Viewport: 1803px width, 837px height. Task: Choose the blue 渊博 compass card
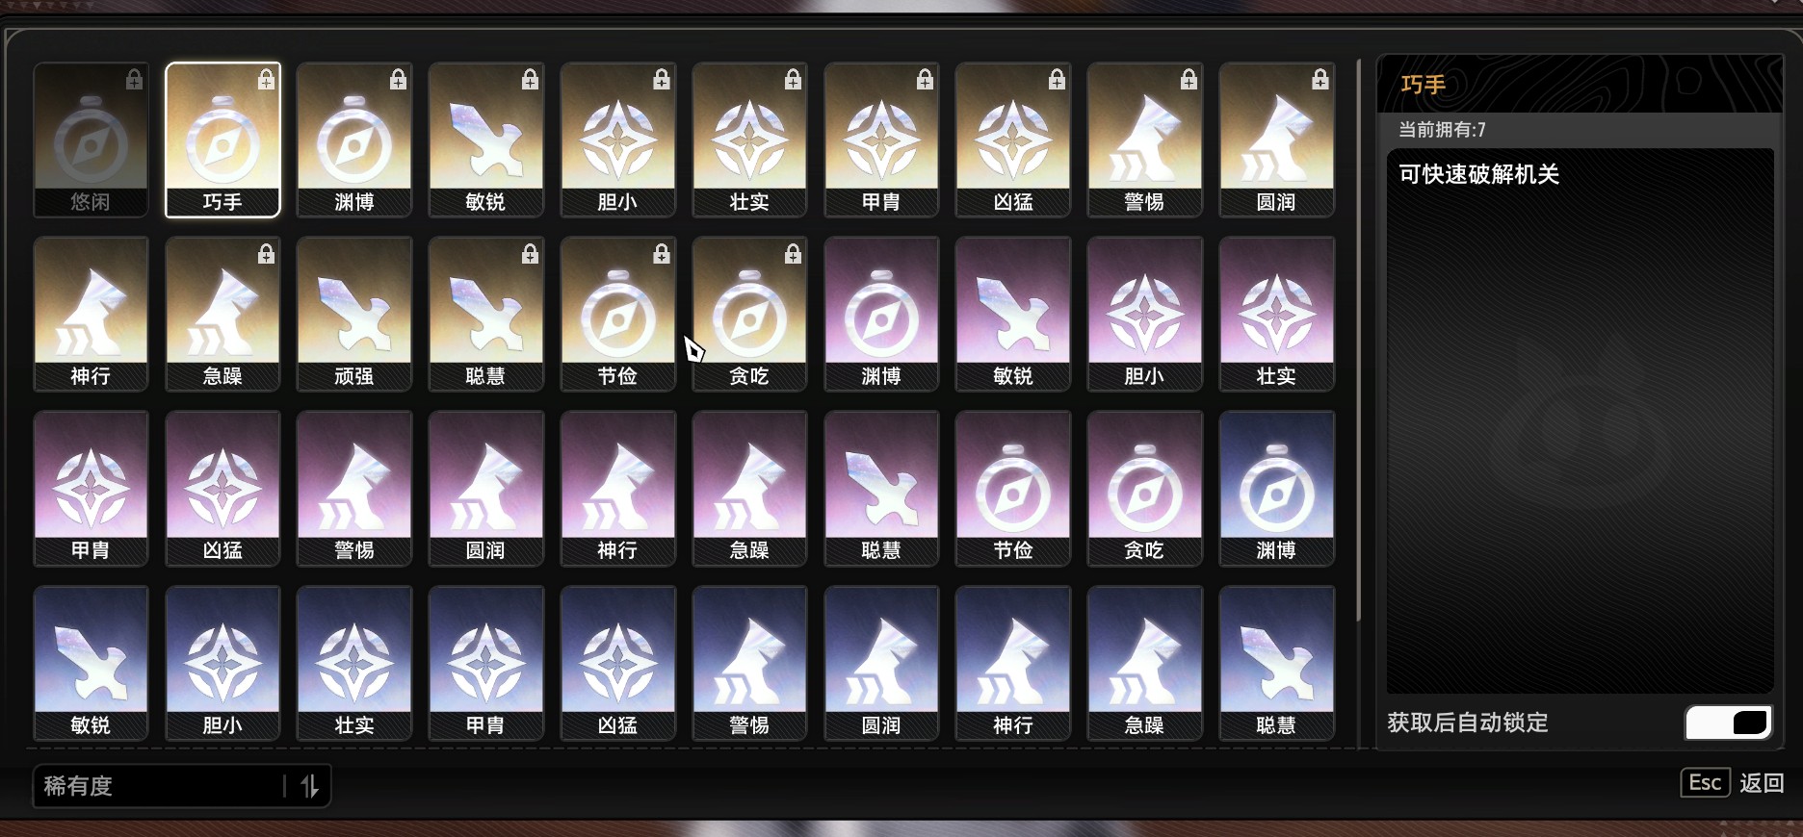[1276, 488]
